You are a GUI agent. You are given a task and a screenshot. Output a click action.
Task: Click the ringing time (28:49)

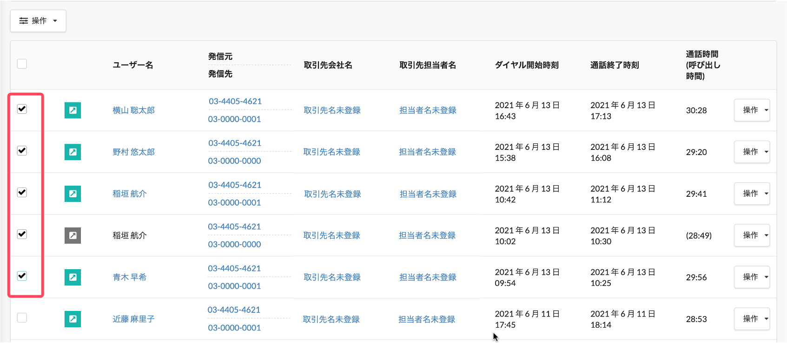point(699,235)
